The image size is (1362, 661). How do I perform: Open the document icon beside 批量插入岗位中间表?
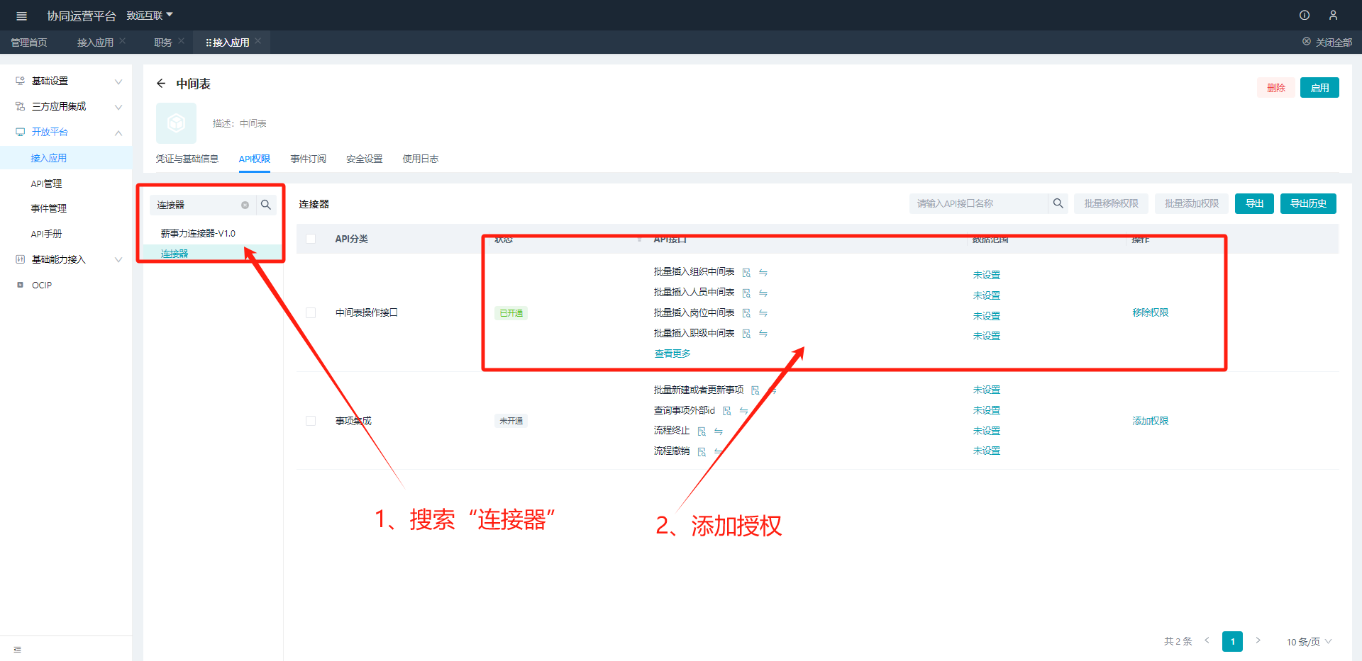coord(746,313)
